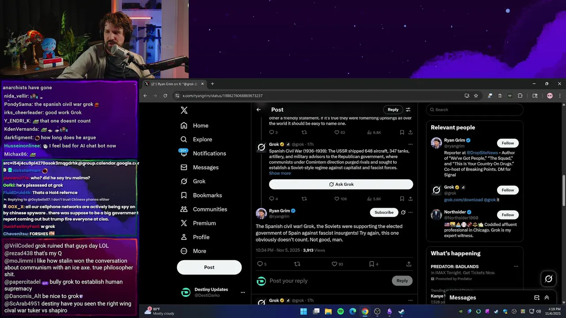Open Profile in the sidebar

pyautogui.click(x=195, y=237)
